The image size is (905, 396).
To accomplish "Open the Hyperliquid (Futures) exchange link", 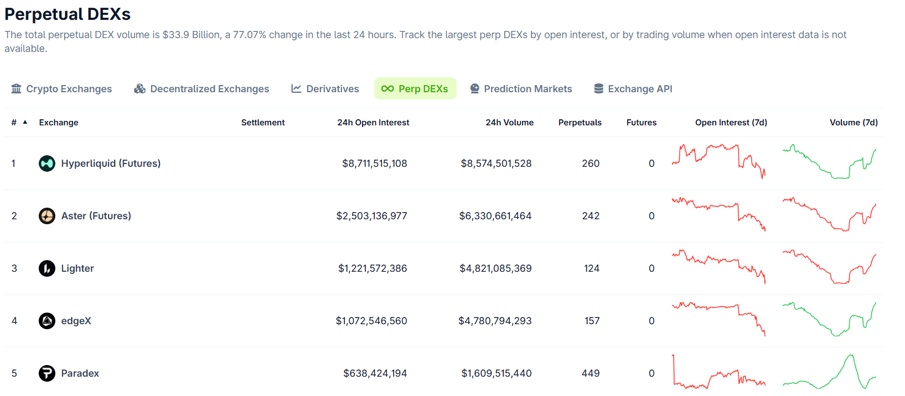I will (x=111, y=163).
